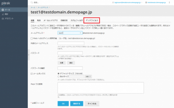The height and width of the screenshot is (108, 174).
Task: Collapse the sidebar with the edge handle
Action: click(x=29, y=55)
